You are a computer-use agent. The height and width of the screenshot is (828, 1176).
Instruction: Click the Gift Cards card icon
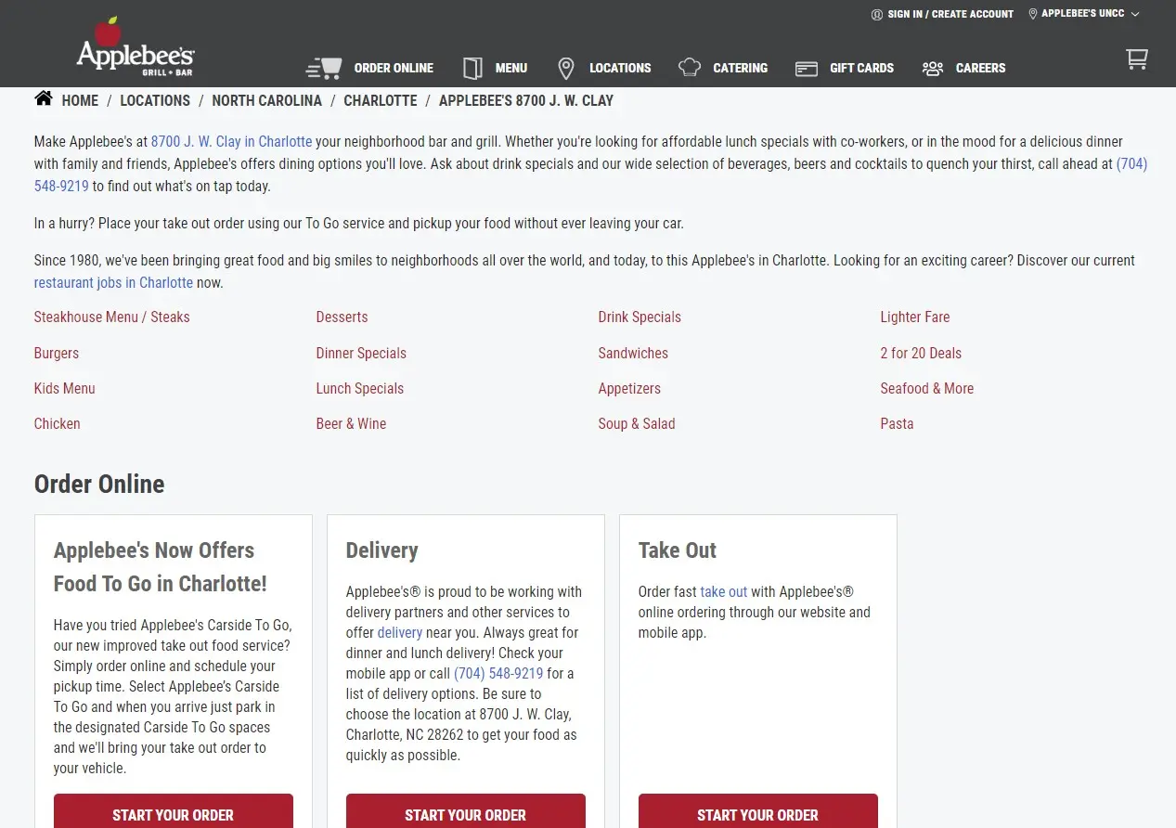point(807,69)
